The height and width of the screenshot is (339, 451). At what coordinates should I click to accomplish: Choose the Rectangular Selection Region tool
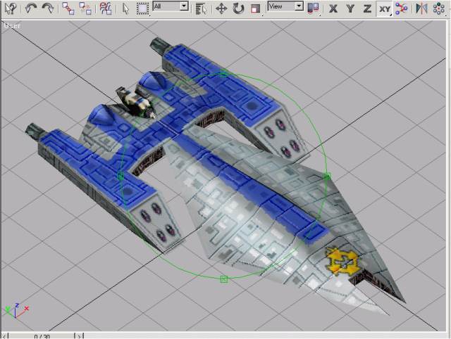click(142, 8)
